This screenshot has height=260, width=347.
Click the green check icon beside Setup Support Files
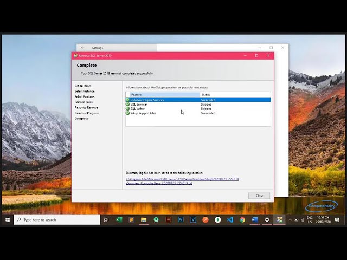coord(127,113)
